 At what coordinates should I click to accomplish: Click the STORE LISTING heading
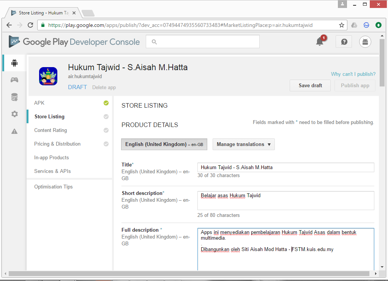[145, 105]
